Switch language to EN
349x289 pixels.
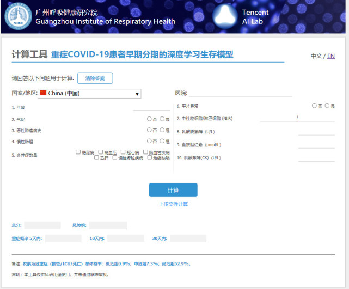[330, 56]
